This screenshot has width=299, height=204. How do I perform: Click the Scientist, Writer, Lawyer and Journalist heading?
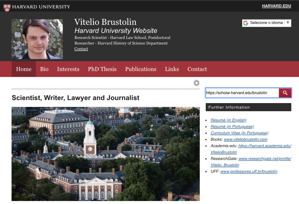[76, 98]
